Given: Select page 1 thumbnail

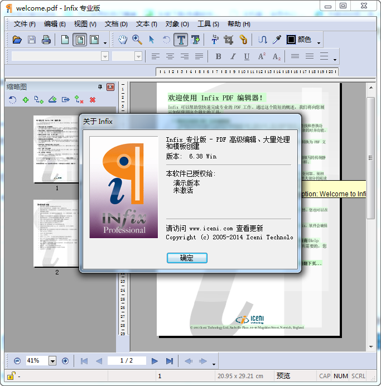Looking at the screenshot, I should (56, 149).
